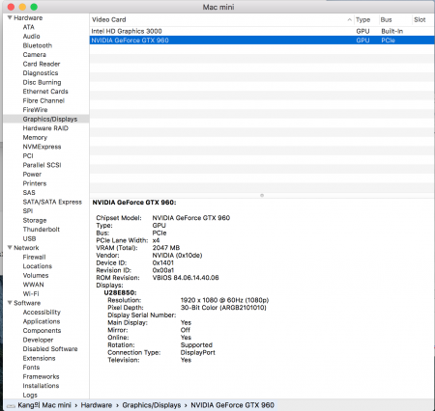Open the Bluetooth hardware entry
This screenshot has width=435, height=411.
point(38,45)
